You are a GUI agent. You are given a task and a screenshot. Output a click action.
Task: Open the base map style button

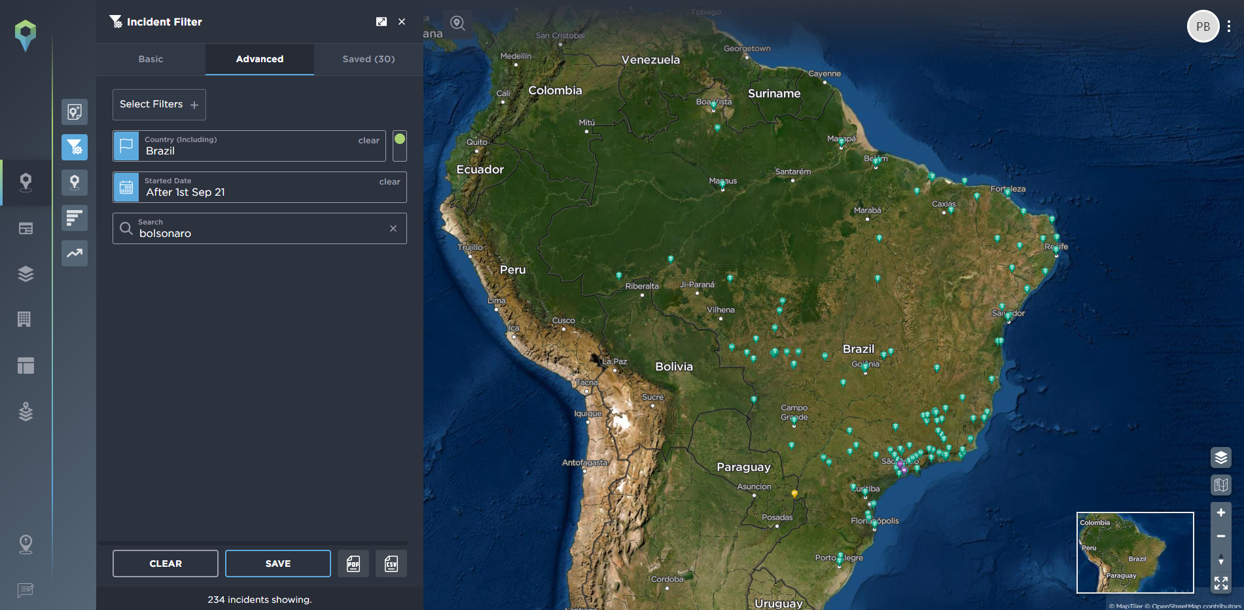point(1221,485)
